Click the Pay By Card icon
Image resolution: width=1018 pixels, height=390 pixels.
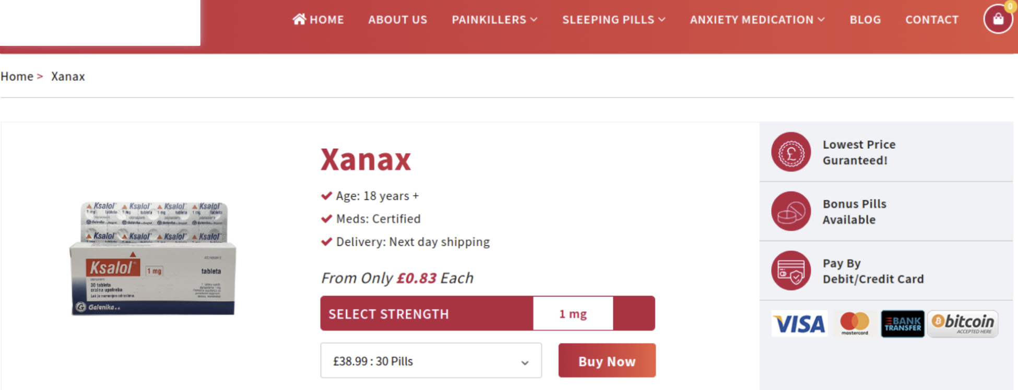point(791,271)
